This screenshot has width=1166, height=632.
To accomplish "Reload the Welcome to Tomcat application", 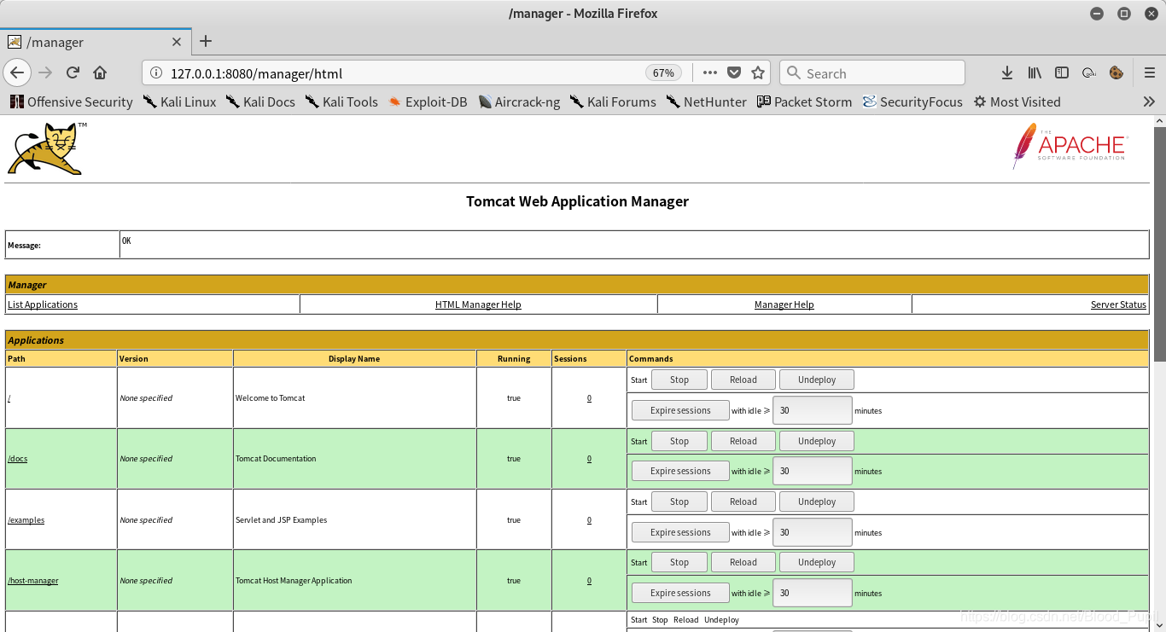I will point(743,380).
